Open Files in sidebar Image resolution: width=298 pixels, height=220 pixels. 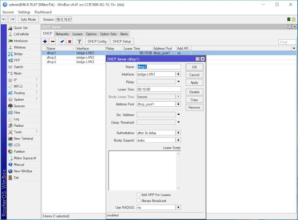(x=24, y=112)
